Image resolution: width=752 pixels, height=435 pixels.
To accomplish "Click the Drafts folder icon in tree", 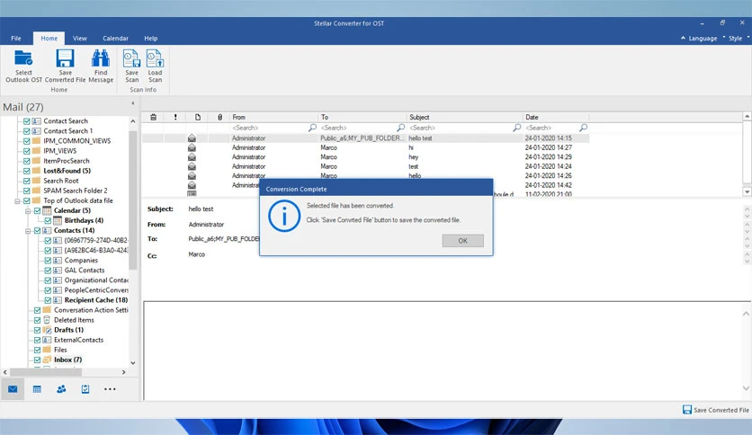I will pyautogui.click(x=47, y=330).
